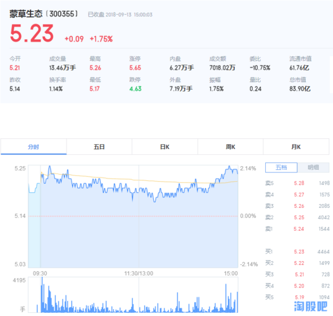The image size is (333, 316).
Task: Click the intraday price line chart
Action: tap(133, 216)
